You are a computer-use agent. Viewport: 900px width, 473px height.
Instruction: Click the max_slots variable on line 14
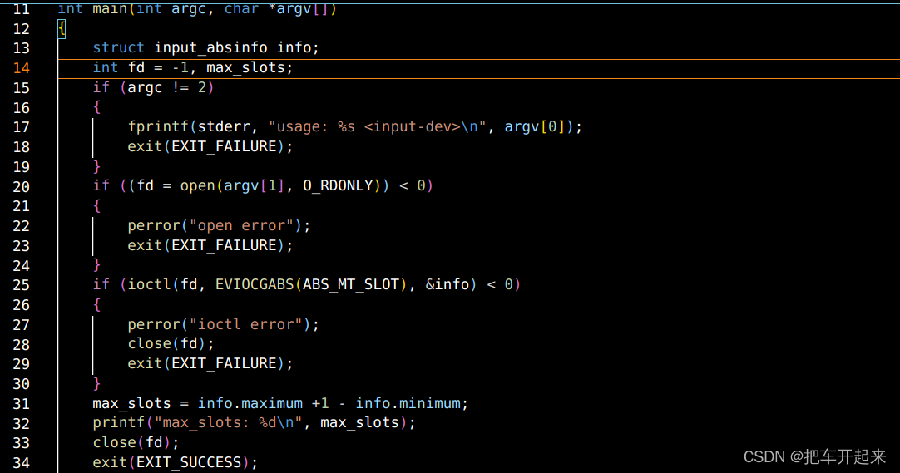pos(245,67)
